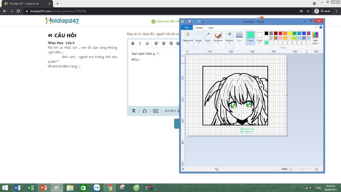Open the 'Làm sao để có' help link
This screenshot has width=341, height=192.
165,21
